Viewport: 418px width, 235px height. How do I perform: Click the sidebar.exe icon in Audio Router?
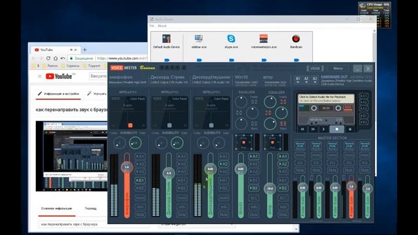click(199, 39)
